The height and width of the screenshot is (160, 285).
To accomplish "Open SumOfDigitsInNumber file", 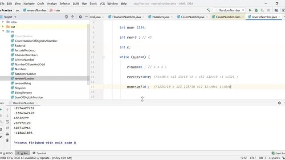I will (29, 97).
